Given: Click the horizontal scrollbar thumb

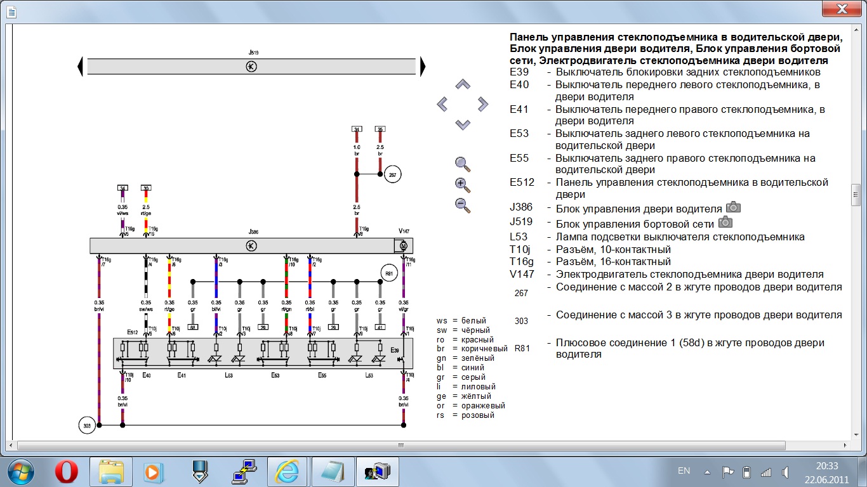Looking at the screenshot, I should (400, 445).
